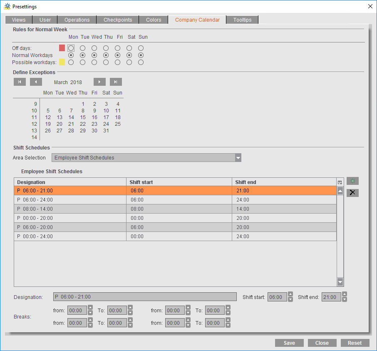
Task: Select row P 08:00 - 14:00
Action: point(175,209)
